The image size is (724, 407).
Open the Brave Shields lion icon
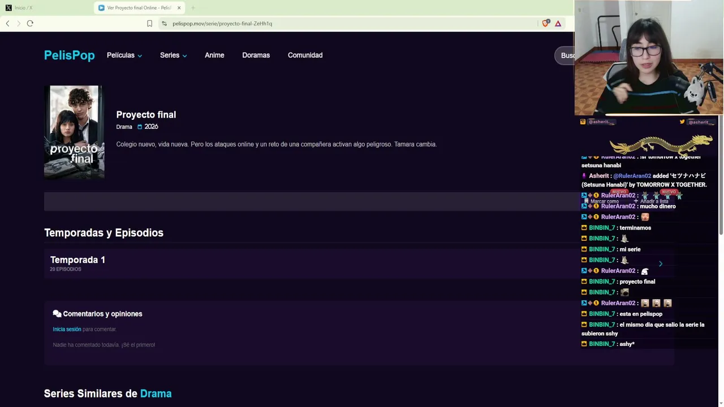pos(545,23)
